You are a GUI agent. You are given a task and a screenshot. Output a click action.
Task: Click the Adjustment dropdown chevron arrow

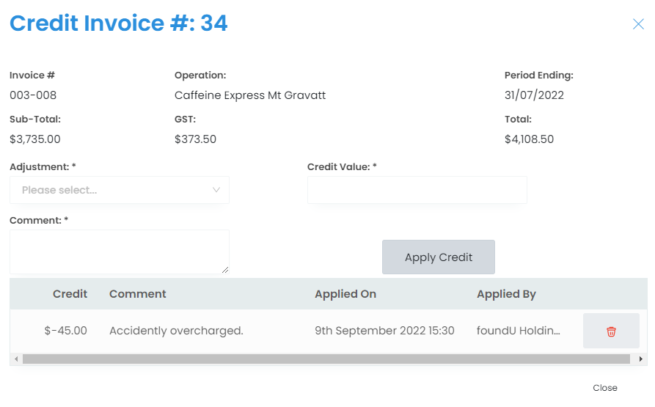point(216,190)
